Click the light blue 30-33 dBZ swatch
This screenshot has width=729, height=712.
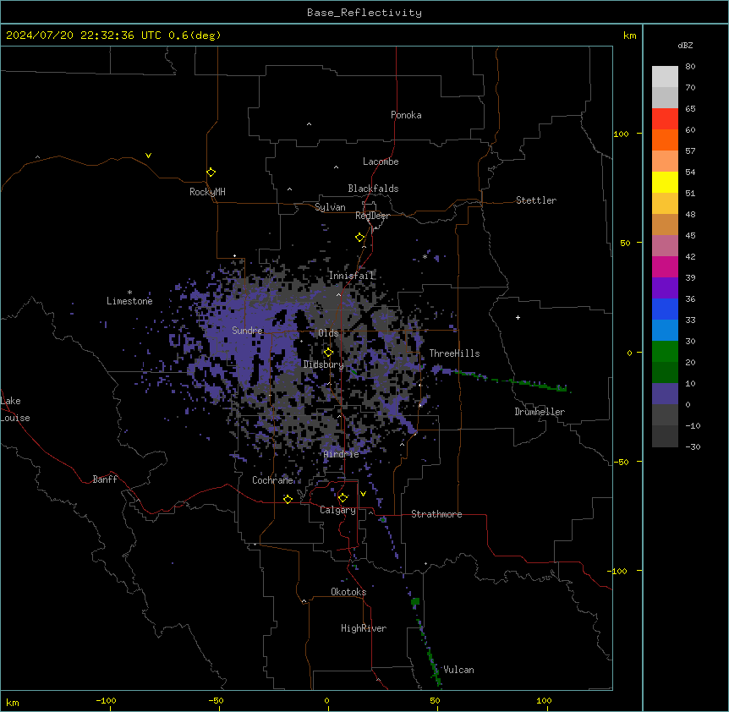pyautogui.click(x=665, y=330)
